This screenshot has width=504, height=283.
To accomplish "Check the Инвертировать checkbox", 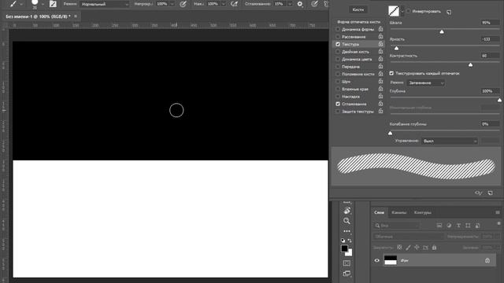I will 408,11.
